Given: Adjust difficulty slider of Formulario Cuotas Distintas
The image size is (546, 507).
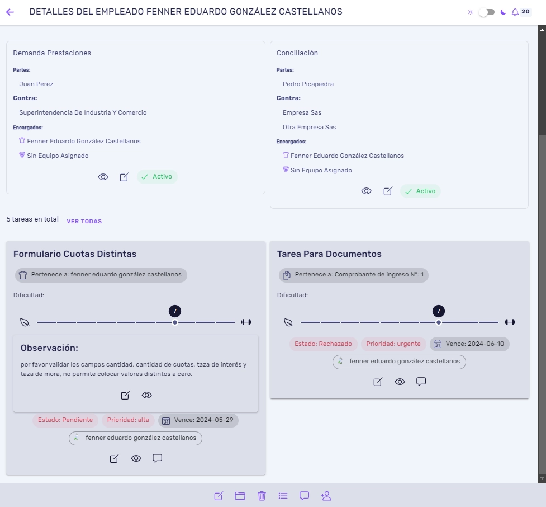Looking at the screenshot, I should click(x=175, y=322).
